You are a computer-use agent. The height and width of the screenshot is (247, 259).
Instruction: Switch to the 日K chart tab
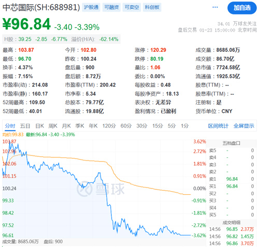click(39, 126)
